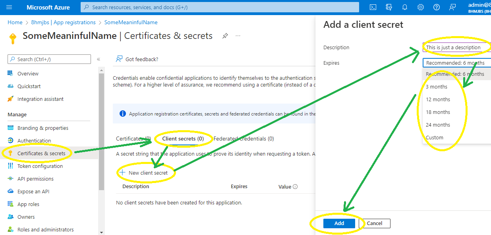Image resolution: width=491 pixels, height=235 pixels.
Task: Click the Overview icon in the sidebar
Action: click(10, 73)
